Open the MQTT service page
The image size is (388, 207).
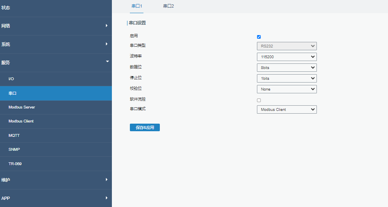coord(14,136)
